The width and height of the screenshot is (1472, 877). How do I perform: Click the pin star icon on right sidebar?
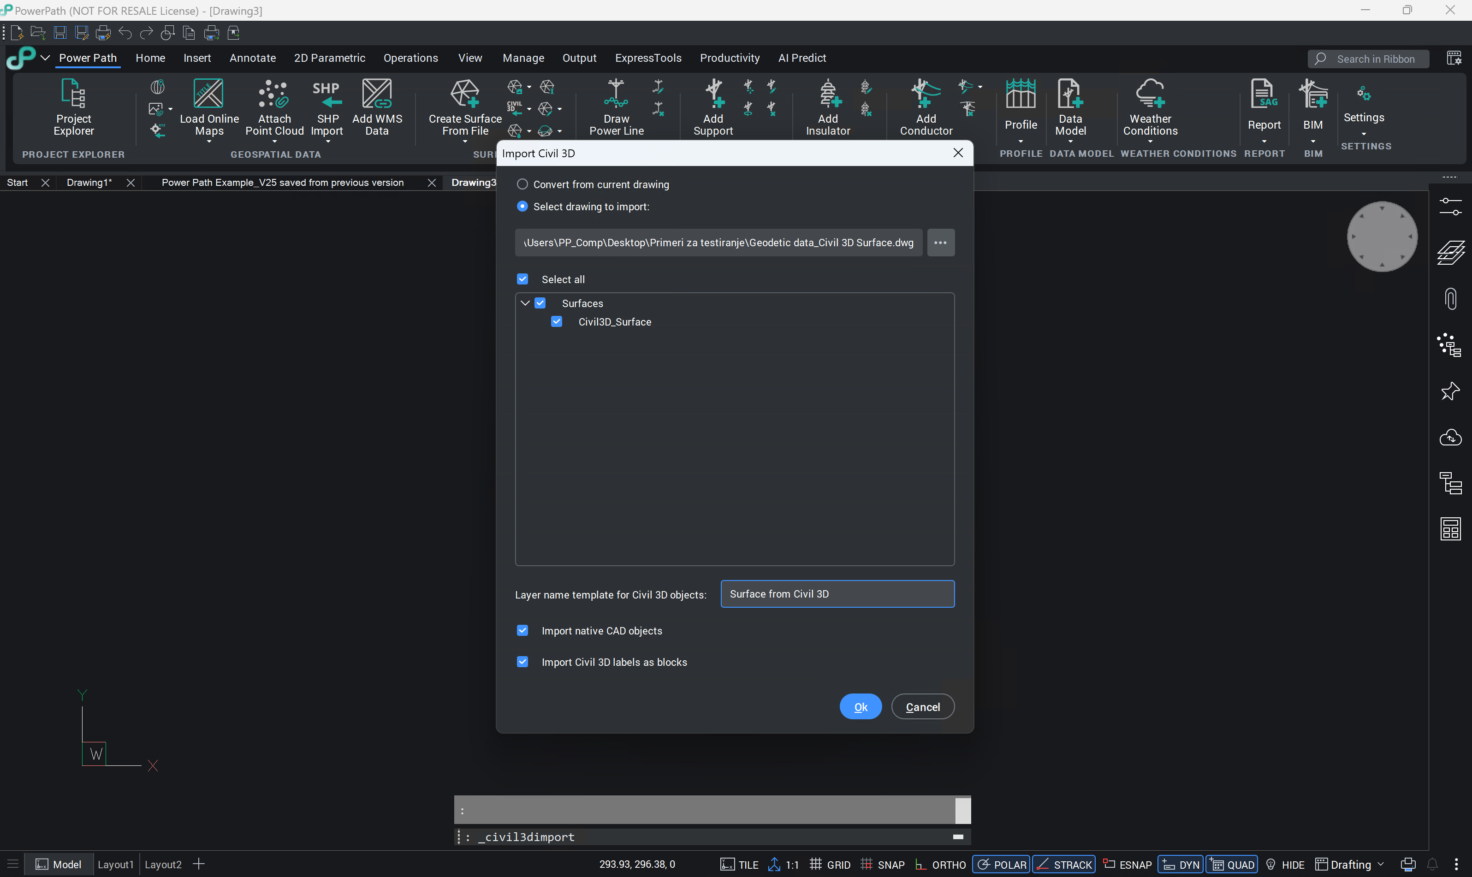pos(1451,391)
